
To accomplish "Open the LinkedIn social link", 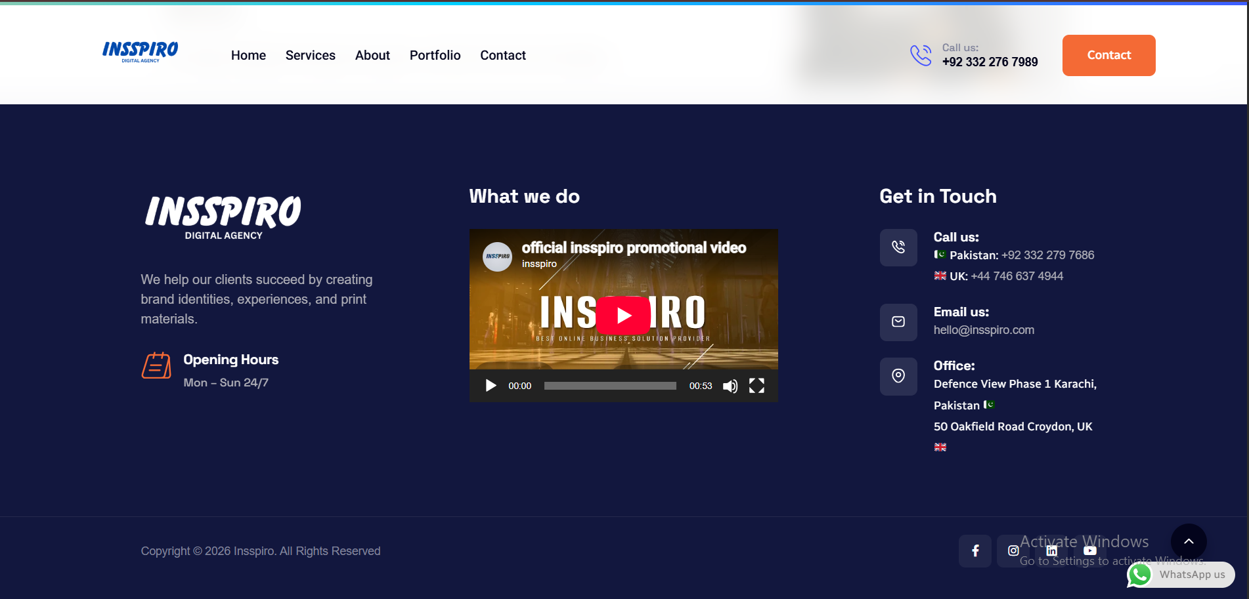I will 1052,551.
